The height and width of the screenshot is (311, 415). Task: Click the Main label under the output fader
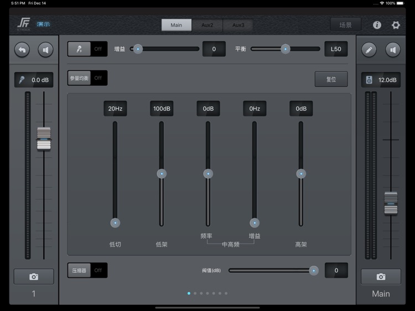click(x=381, y=293)
